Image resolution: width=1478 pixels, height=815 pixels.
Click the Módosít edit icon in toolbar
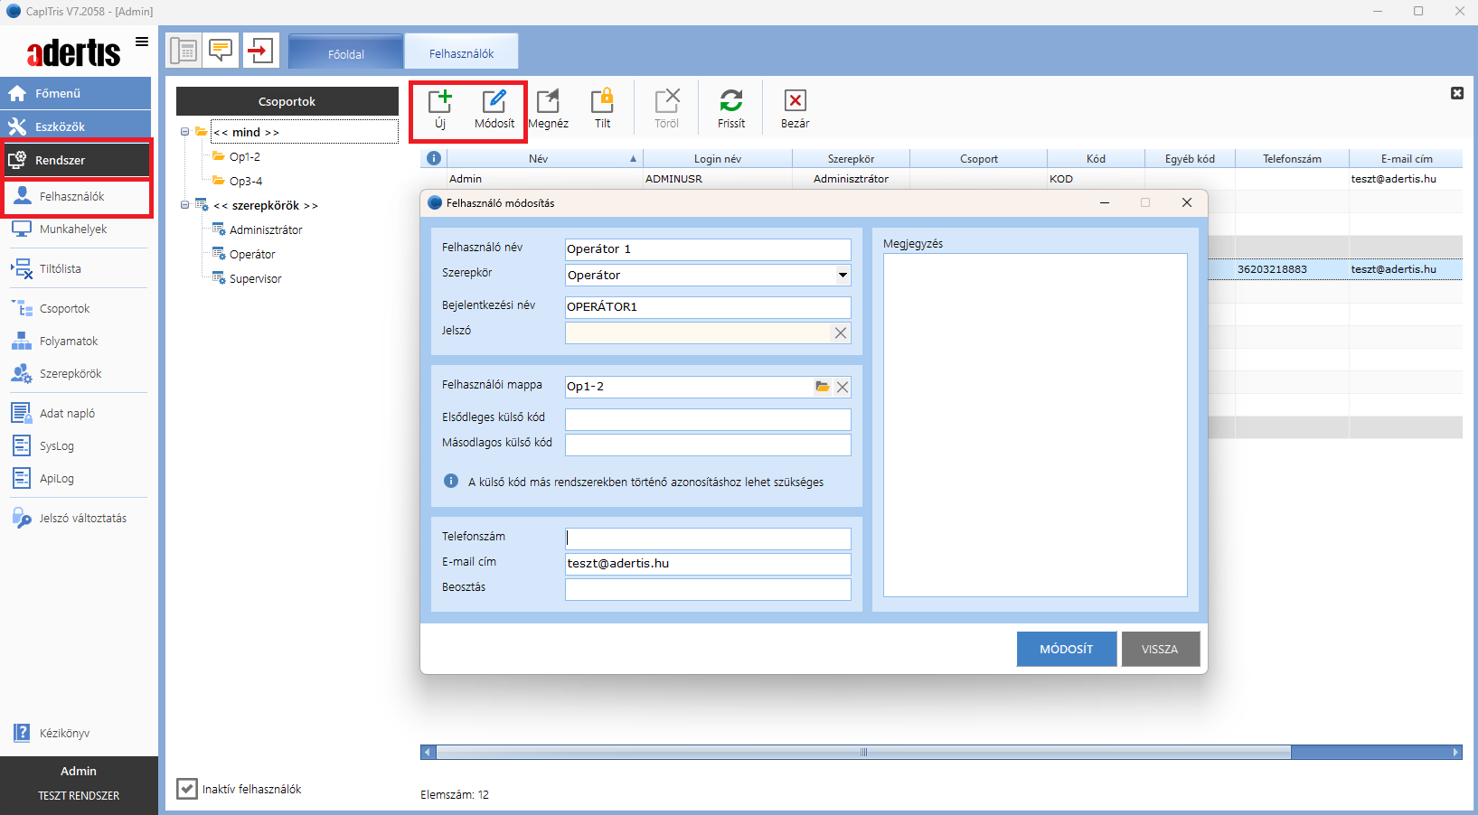pos(494,101)
